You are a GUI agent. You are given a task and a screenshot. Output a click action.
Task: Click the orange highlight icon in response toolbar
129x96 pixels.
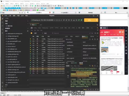click(x=92, y=66)
